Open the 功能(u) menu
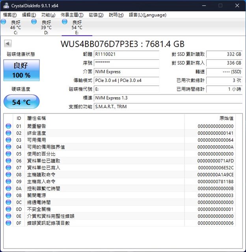 click(x=48, y=15)
